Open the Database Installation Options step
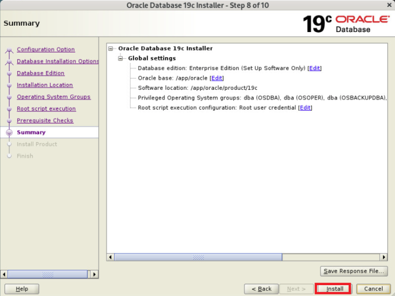The width and height of the screenshot is (395, 296). 58,61
